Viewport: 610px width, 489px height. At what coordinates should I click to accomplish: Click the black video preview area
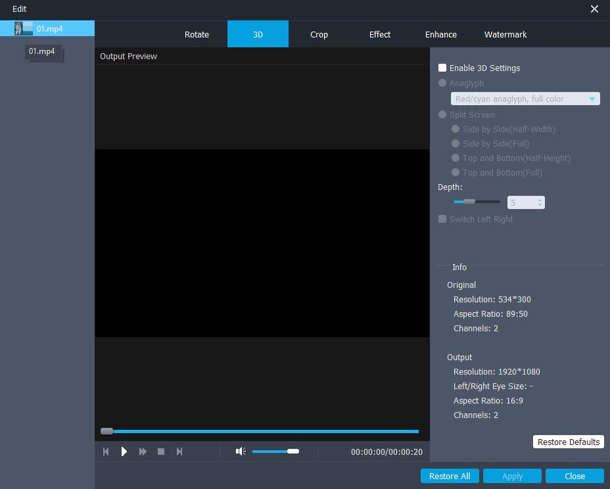click(262, 243)
